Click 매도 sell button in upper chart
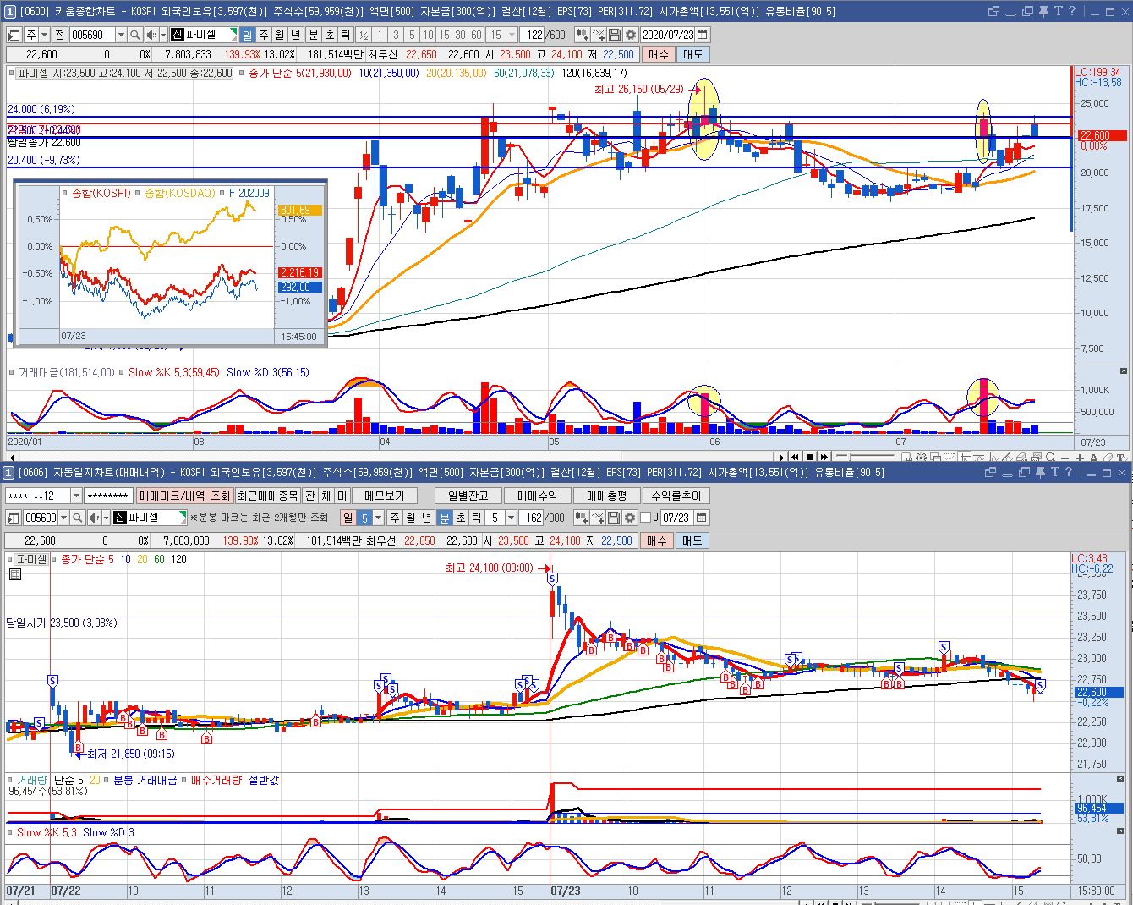 point(692,54)
